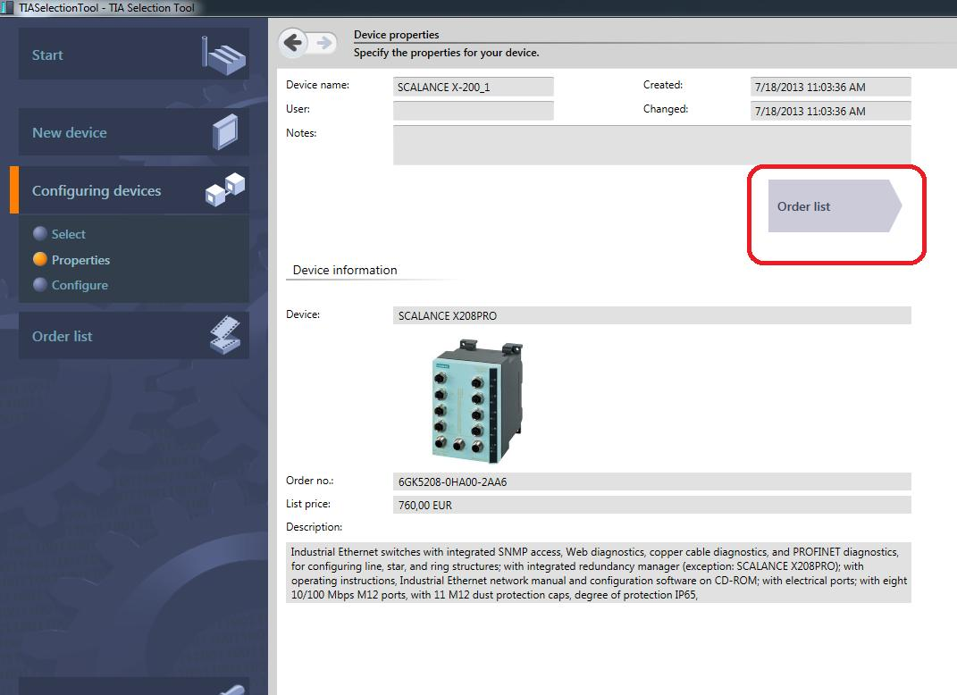Click the Created date field

[x=831, y=87]
